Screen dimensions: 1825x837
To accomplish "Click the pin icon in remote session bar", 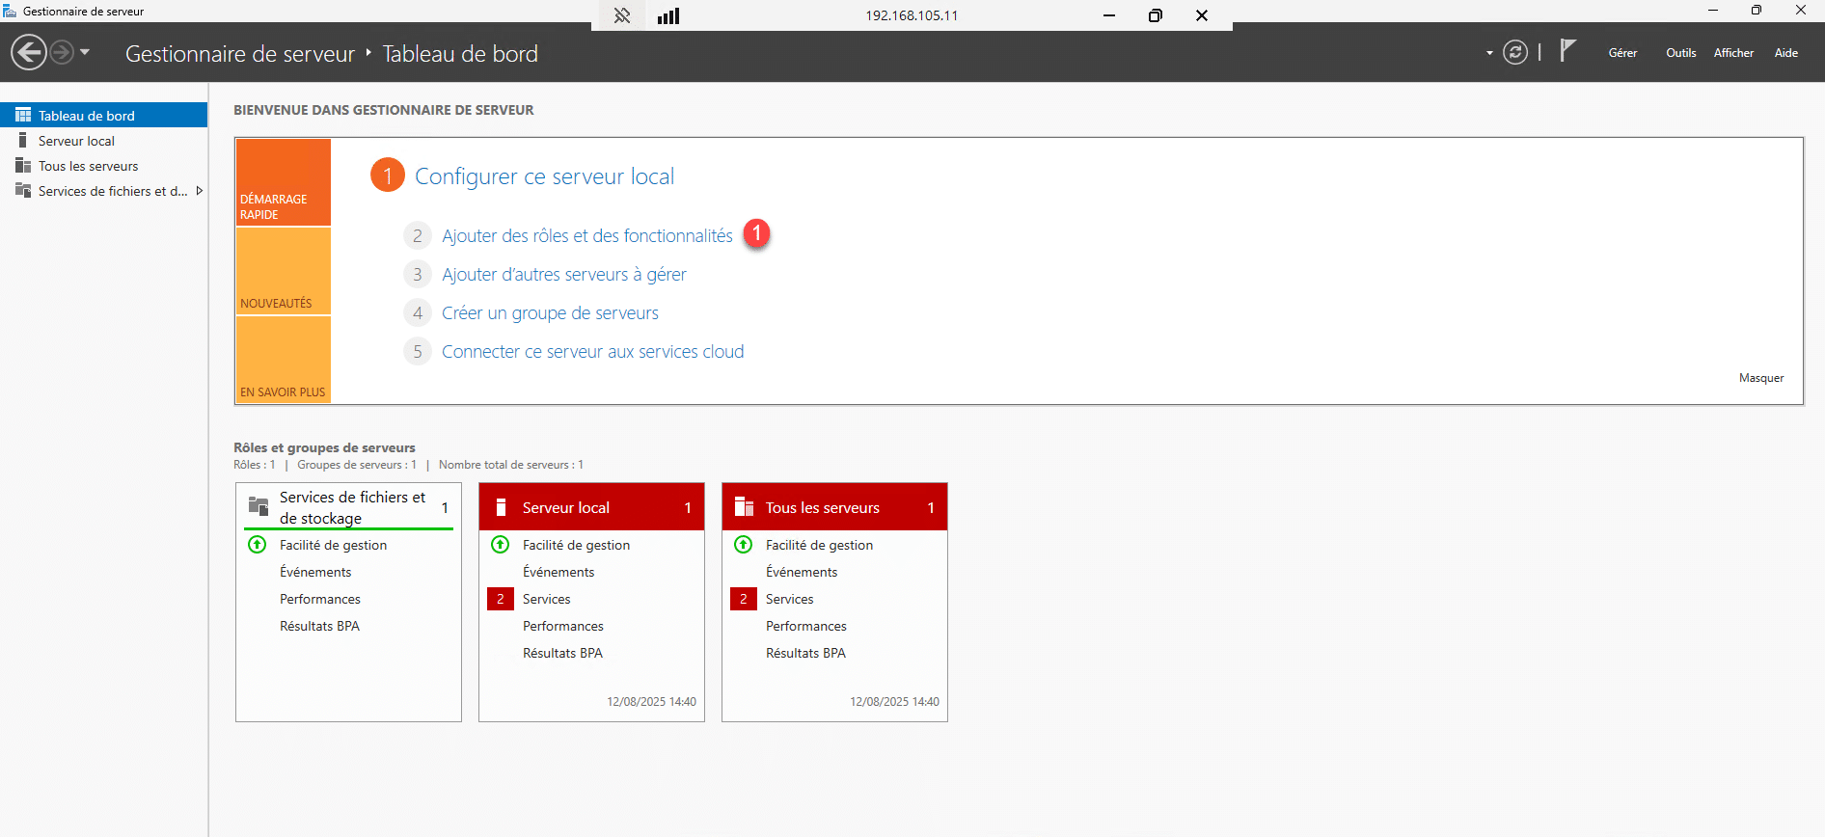I will [622, 15].
